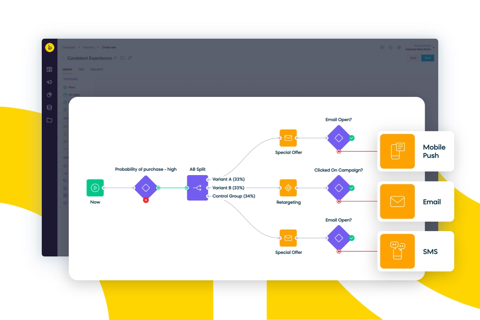Open the database icon in the sidebar
The width and height of the screenshot is (480, 320).
tap(49, 107)
